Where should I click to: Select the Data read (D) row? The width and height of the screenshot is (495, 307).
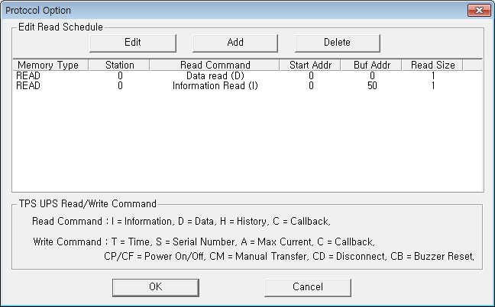pyautogui.click(x=247, y=76)
